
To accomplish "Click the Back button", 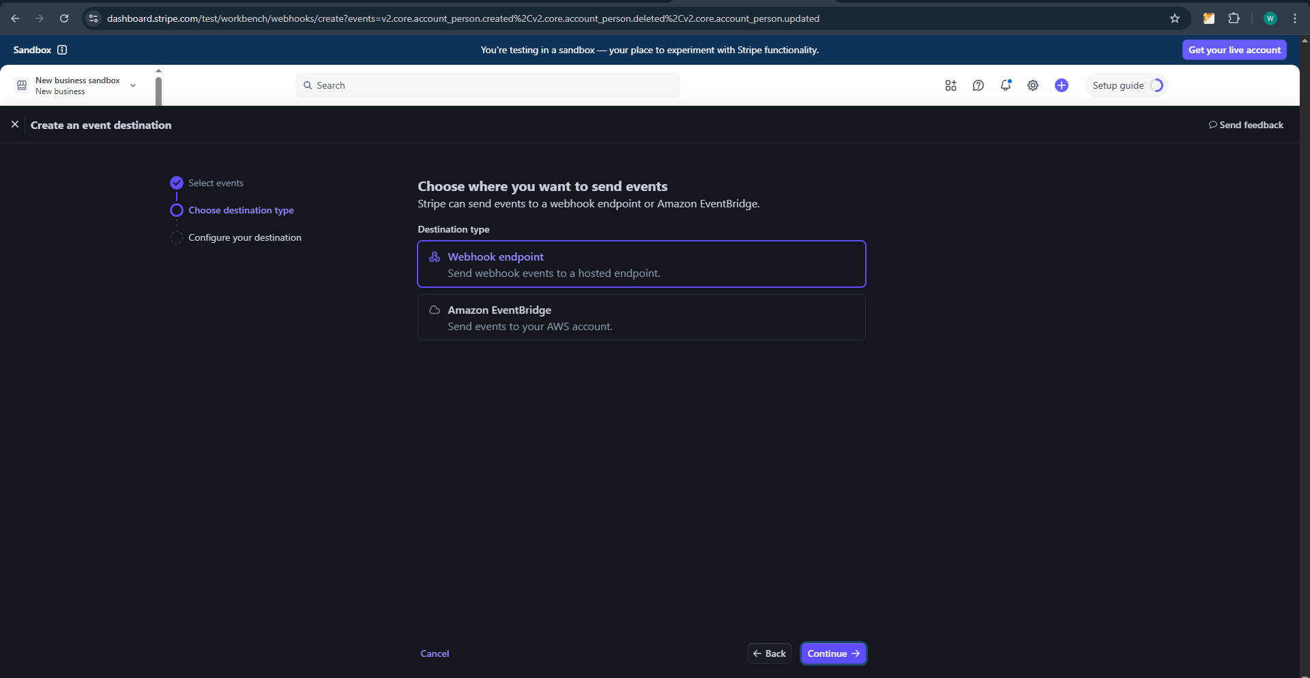I will coord(770,653).
